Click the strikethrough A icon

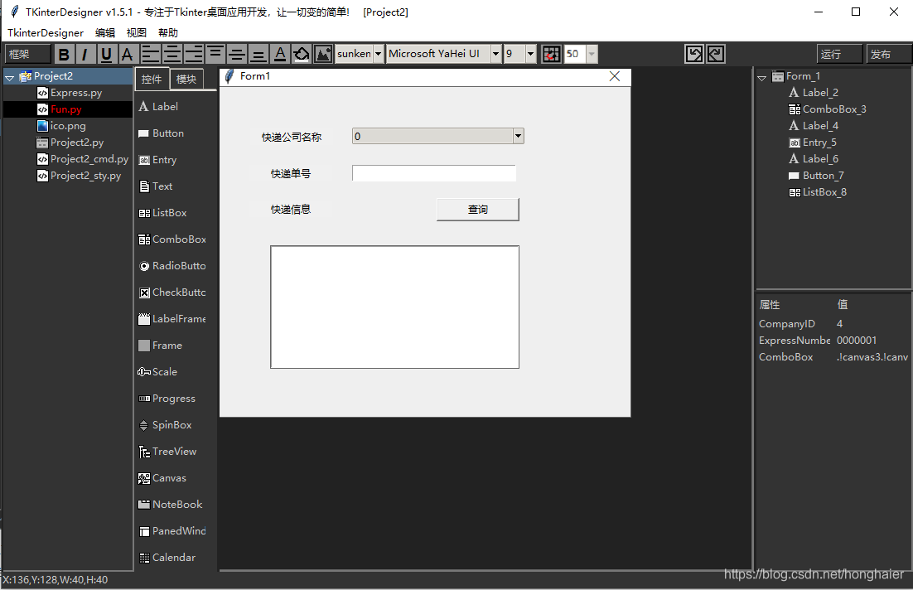(x=127, y=54)
